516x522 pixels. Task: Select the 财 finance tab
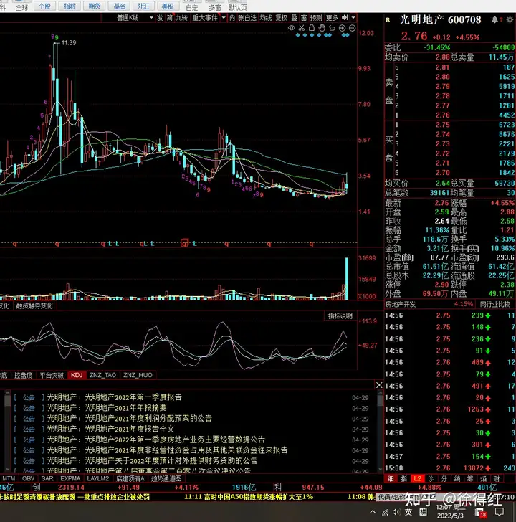(x=497, y=479)
